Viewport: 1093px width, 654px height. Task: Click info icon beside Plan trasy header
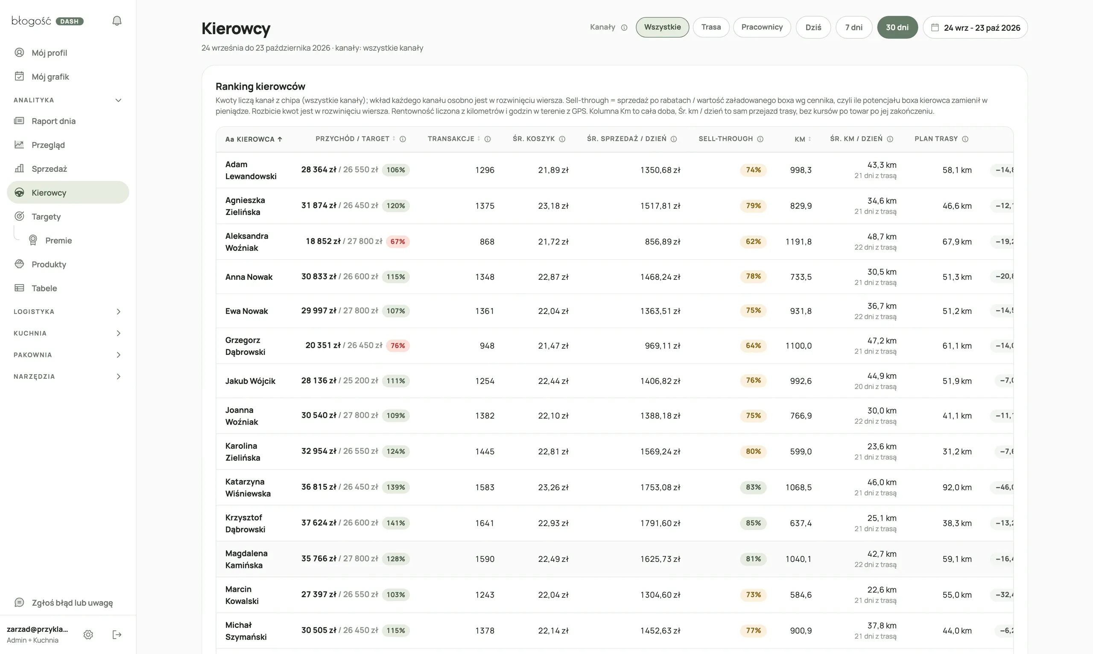point(965,139)
